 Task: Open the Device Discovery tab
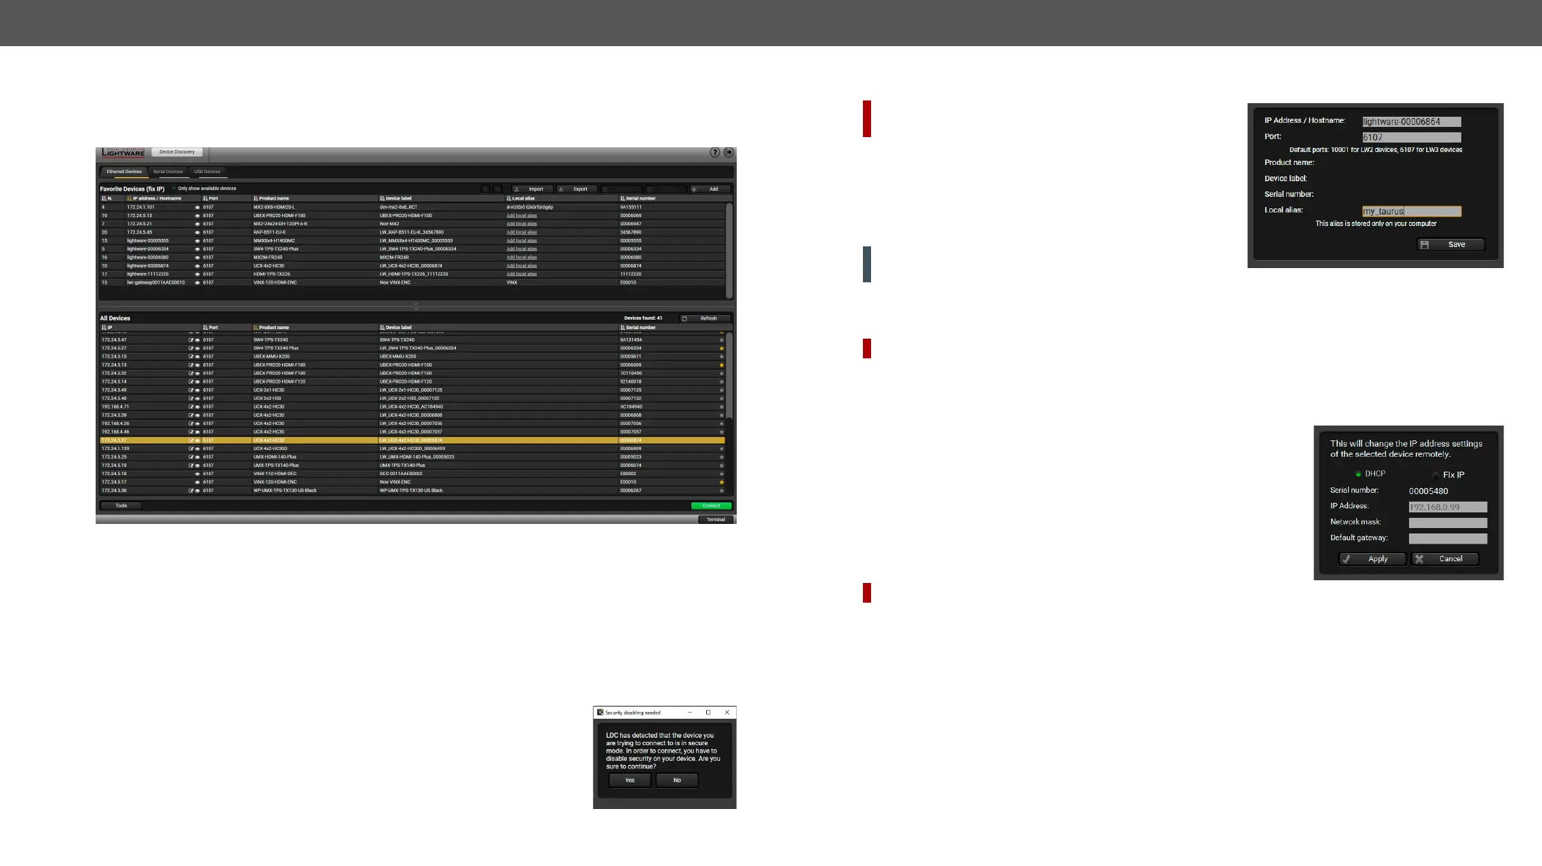177,152
